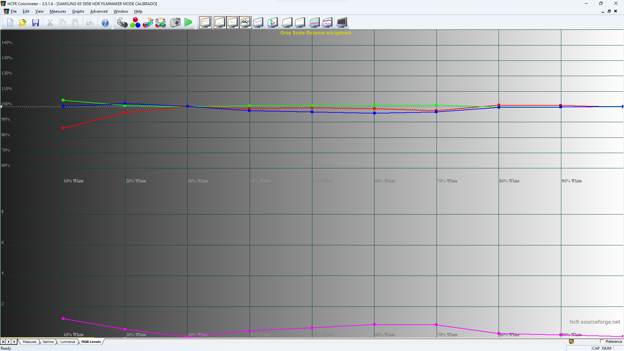Click the measure primaries RGB icon

point(135,22)
